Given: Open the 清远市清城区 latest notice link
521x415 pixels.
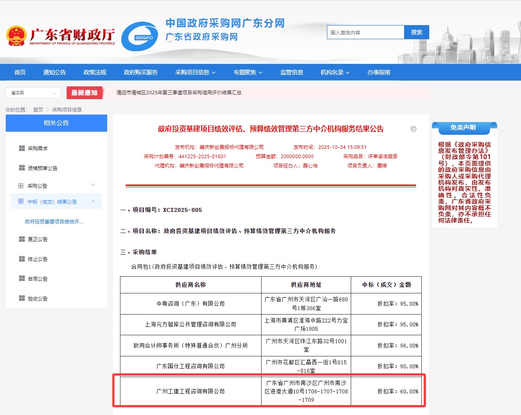Looking at the screenshot, I should point(179,93).
